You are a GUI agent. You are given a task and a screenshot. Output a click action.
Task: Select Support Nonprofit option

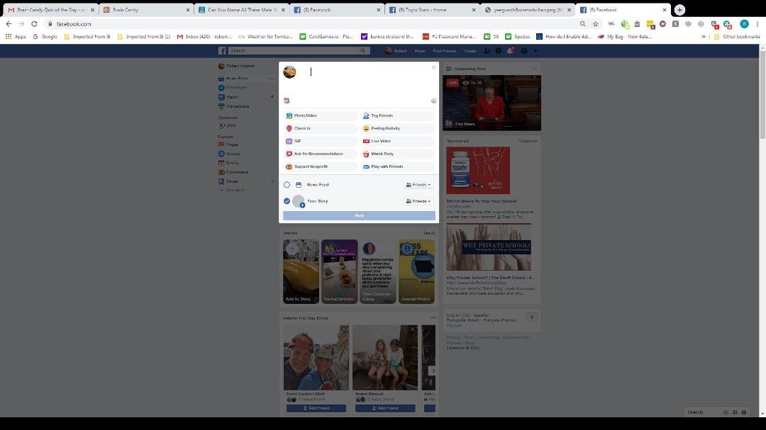(321, 166)
